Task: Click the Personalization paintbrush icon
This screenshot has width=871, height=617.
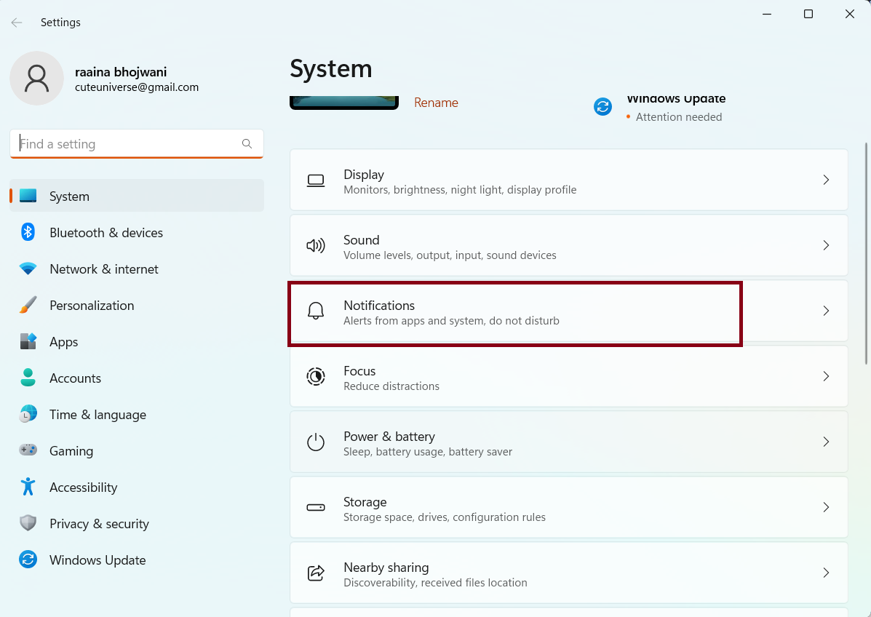Action: [28, 306]
